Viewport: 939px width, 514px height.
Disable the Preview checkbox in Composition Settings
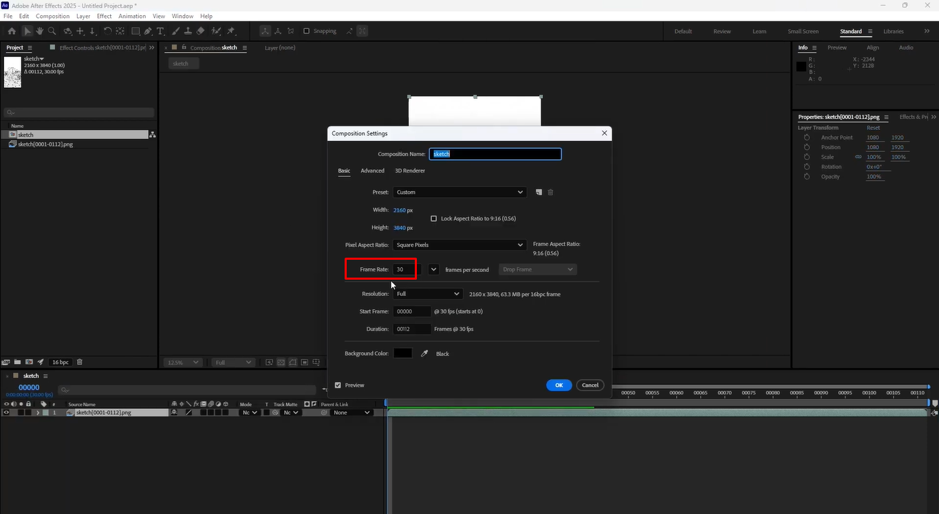(338, 385)
